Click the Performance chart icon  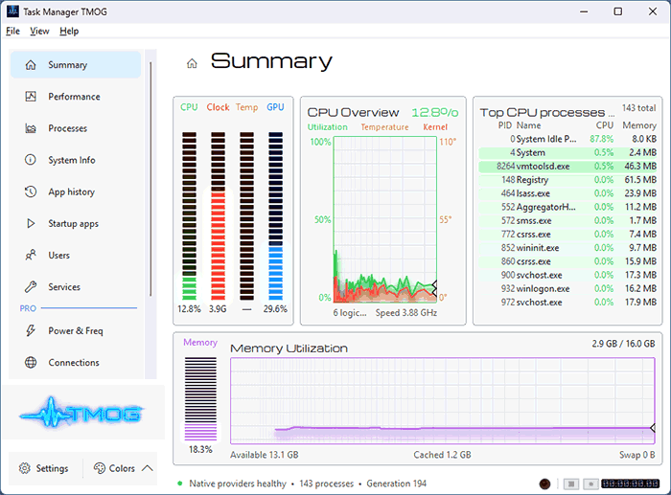coord(31,97)
